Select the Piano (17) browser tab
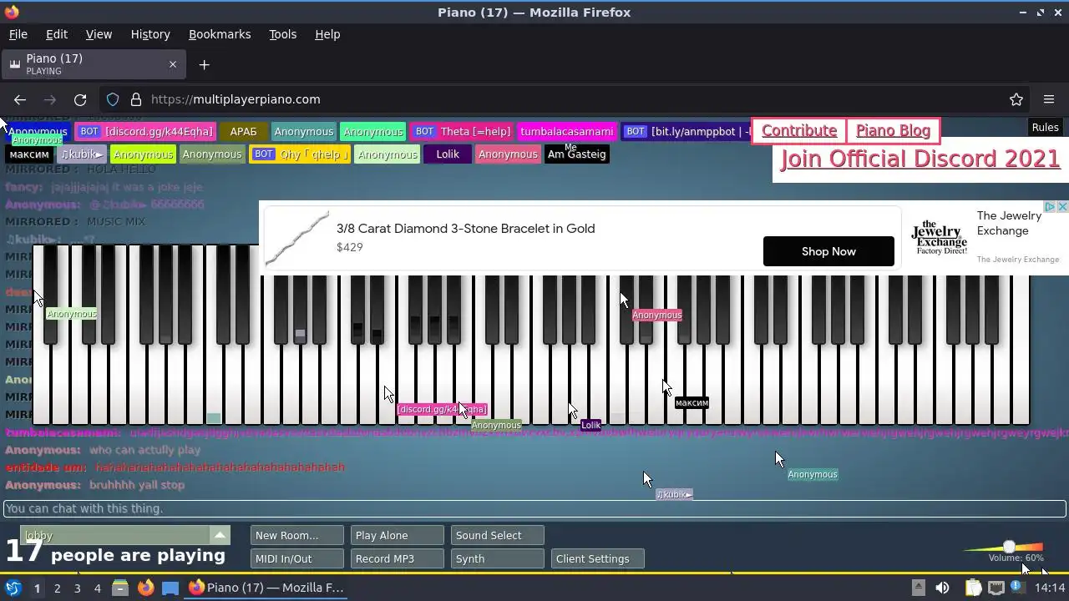1069x601 pixels. click(92, 64)
